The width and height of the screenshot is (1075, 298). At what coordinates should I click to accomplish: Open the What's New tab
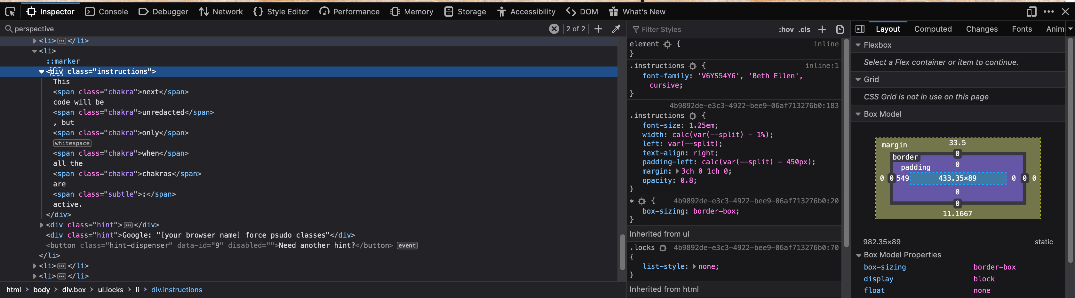click(x=637, y=12)
